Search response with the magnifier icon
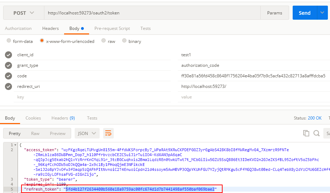 (317, 133)
